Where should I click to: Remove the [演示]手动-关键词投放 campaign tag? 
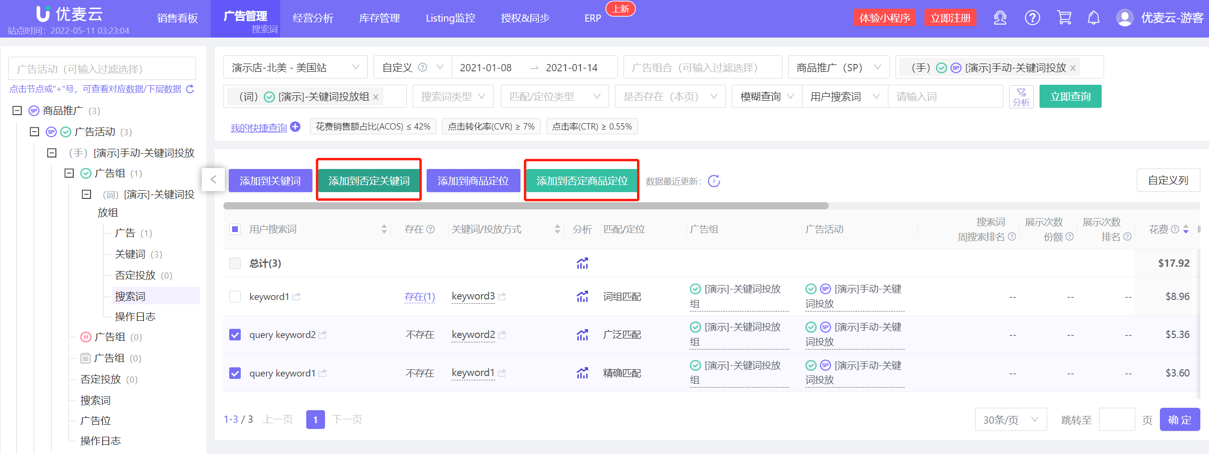pos(1073,68)
